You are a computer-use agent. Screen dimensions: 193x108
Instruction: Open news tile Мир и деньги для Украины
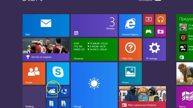[142, 97]
